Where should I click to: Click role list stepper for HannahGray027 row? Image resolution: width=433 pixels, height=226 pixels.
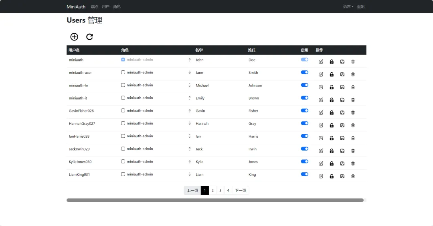pyautogui.click(x=190, y=123)
